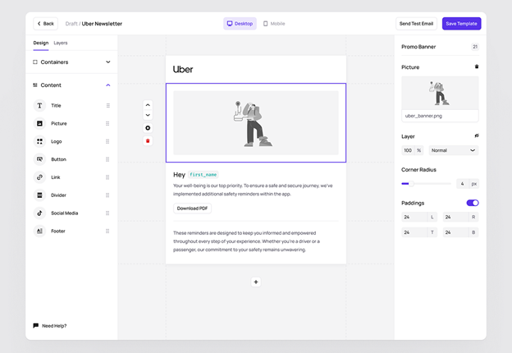The width and height of the screenshot is (512, 353).
Task: Remove picture using trash icon in Picture section
Action: 477,66
